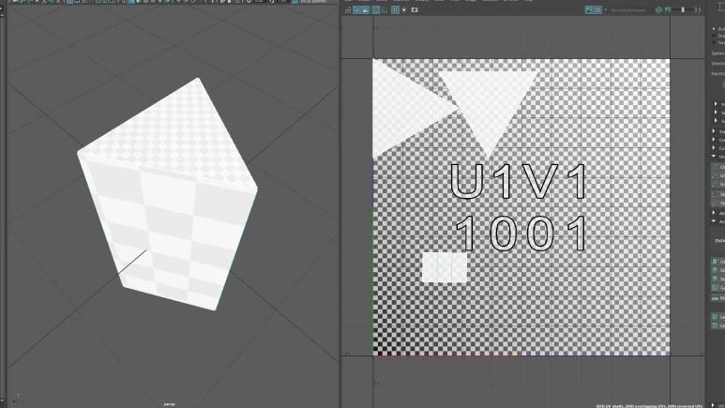Open the texture selector dropdown arrow

click(x=605, y=9)
